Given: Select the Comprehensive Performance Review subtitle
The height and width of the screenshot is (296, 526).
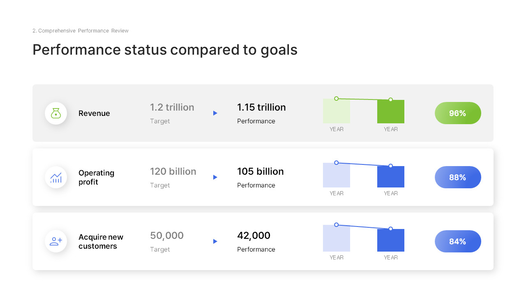Looking at the screenshot, I should [x=80, y=30].
